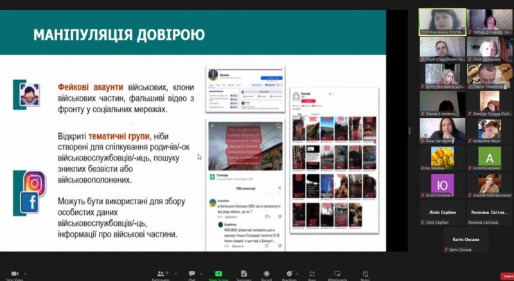
Task: Open the Apps icon in the toolbar
Action: pos(312,274)
